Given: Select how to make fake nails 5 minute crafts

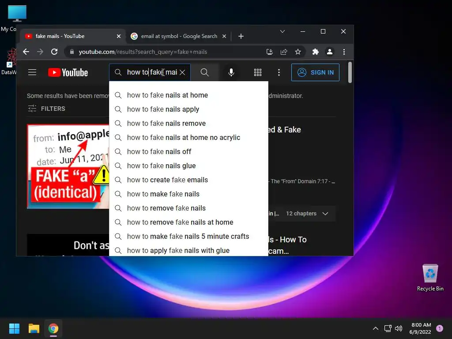Looking at the screenshot, I should point(188,237).
